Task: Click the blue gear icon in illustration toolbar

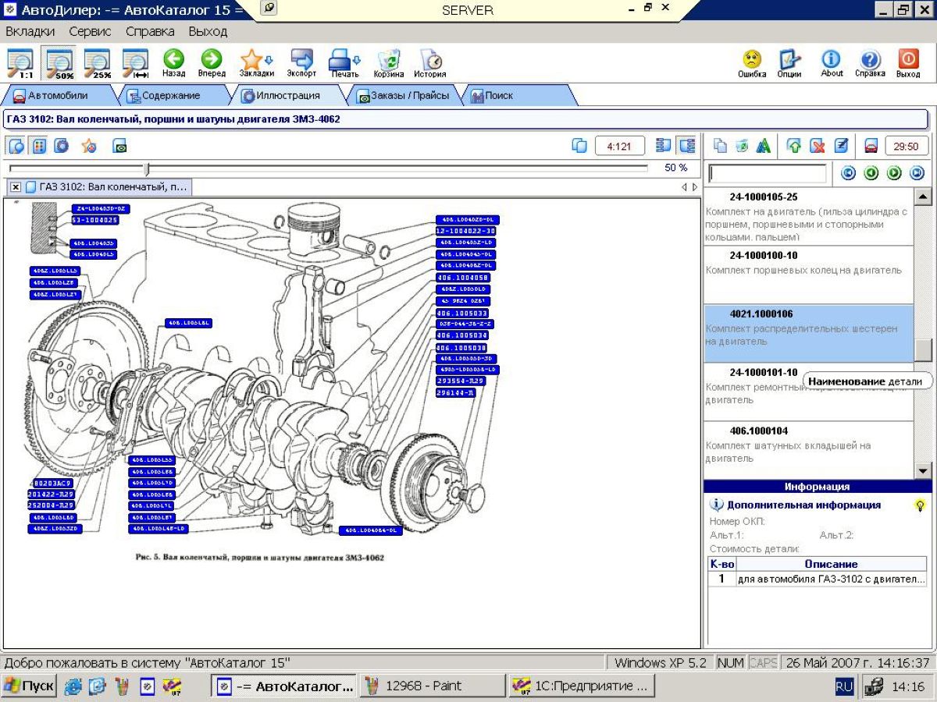Action: pos(61,146)
